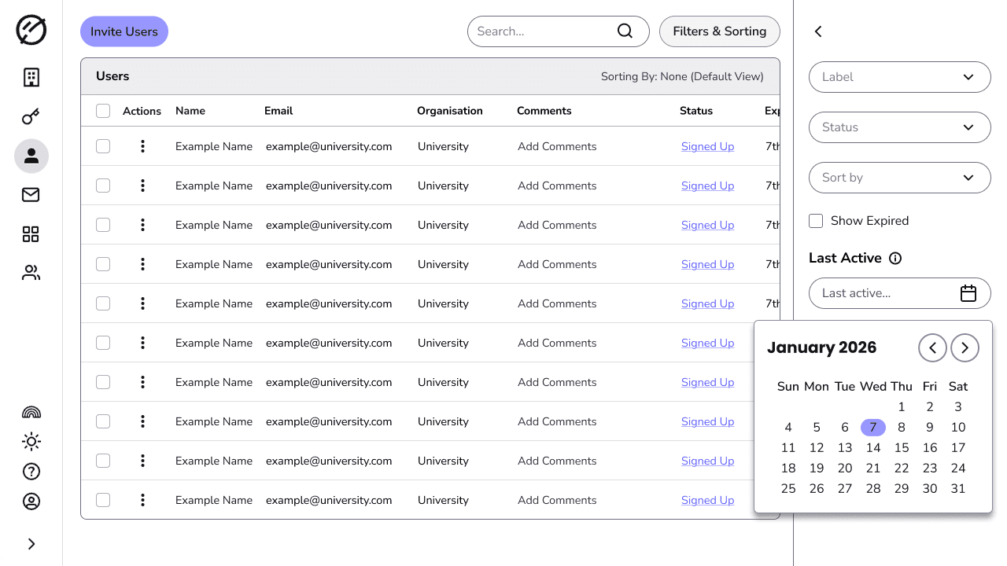This screenshot has width=1007, height=566.
Task: Open the actions menu for the first user row
Action: click(x=142, y=146)
